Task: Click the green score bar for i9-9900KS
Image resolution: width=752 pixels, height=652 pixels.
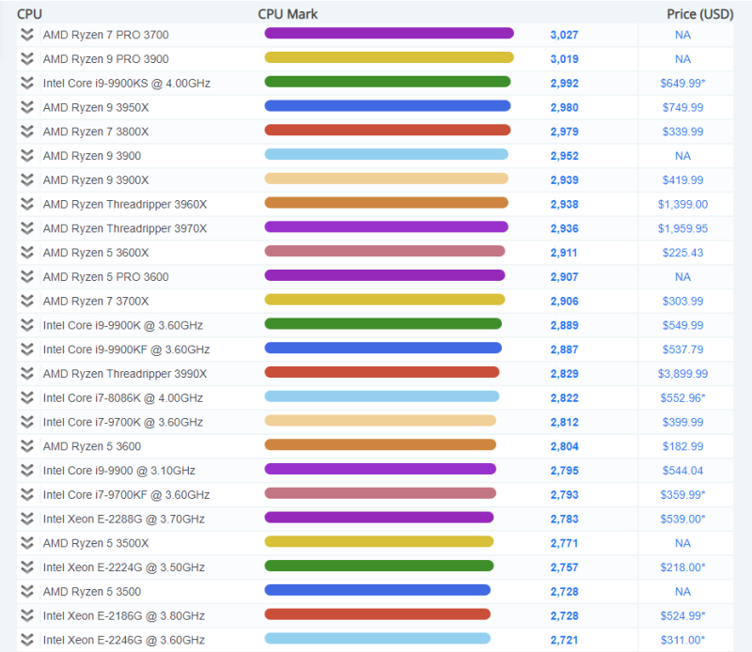Action: coord(387,82)
